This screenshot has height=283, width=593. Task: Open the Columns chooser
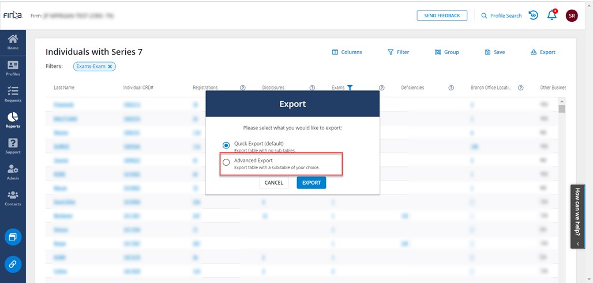[x=347, y=52]
